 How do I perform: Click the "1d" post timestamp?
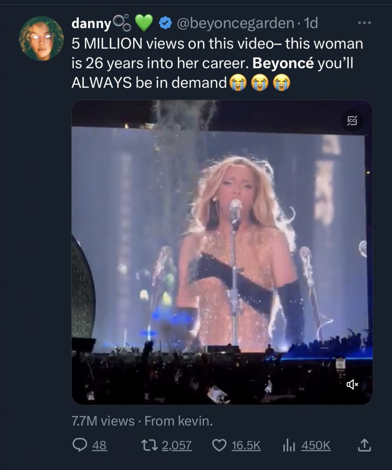[310, 23]
